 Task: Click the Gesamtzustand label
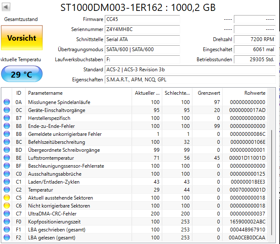click(21, 19)
